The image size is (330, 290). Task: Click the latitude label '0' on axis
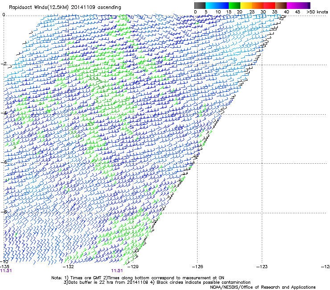pyautogui.click(x=4, y=15)
